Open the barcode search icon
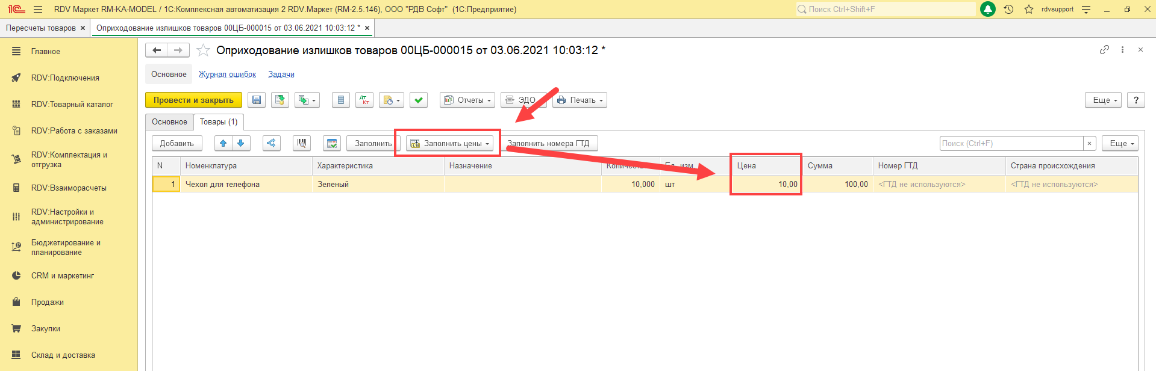 [x=302, y=143]
